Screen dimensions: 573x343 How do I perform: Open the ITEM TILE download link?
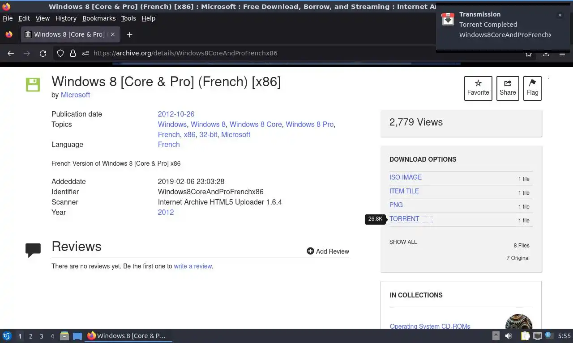coord(404,191)
